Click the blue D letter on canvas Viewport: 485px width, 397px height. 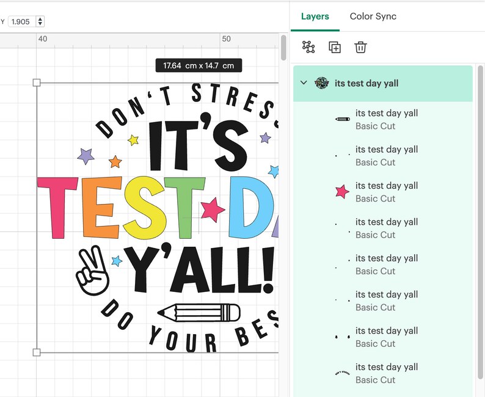click(x=250, y=207)
